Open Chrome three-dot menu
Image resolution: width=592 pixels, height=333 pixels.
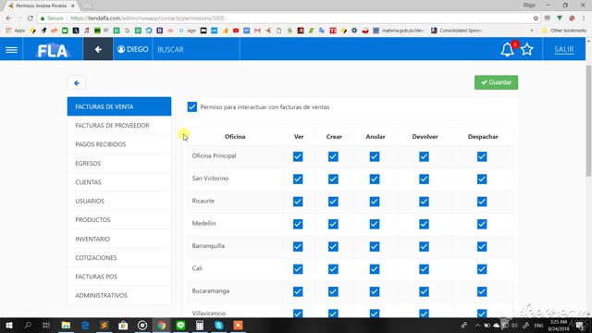tap(584, 18)
